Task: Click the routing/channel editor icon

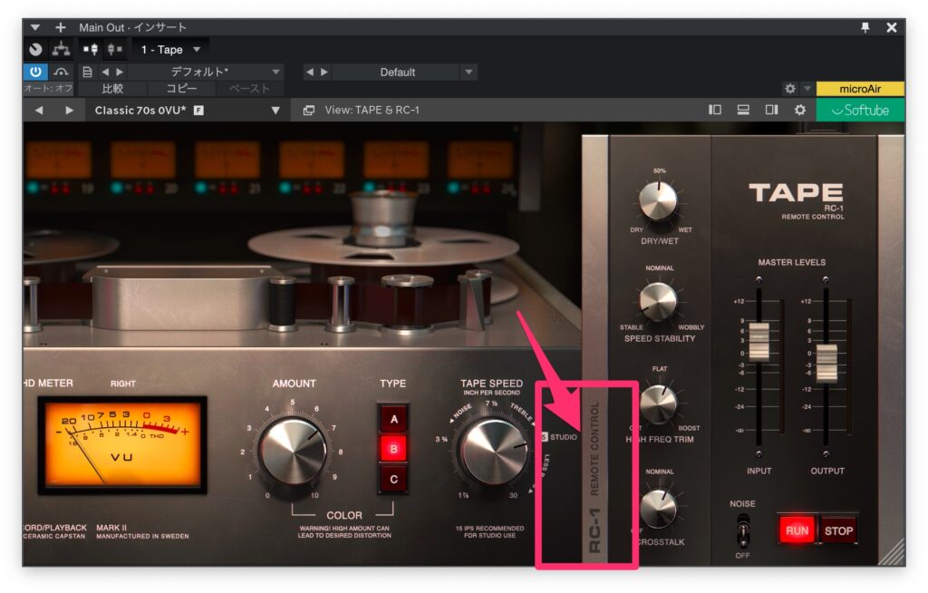Action: [61, 50]
